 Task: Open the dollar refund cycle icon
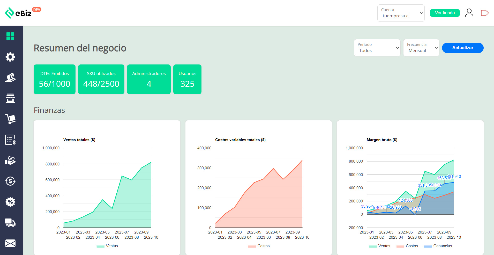pos(10,181)
